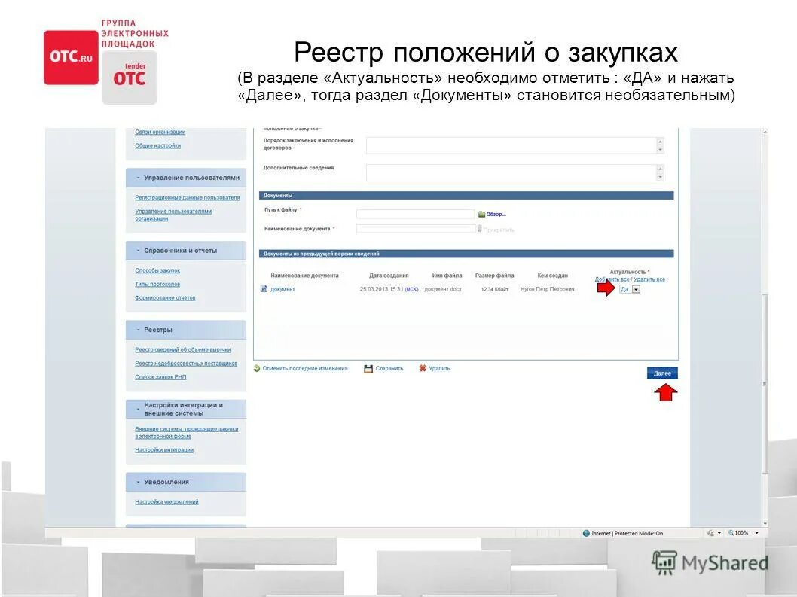The image size is (797, 597).
Task: Click the undo icon before Отменить последние изменения
Action: [257, 368]
